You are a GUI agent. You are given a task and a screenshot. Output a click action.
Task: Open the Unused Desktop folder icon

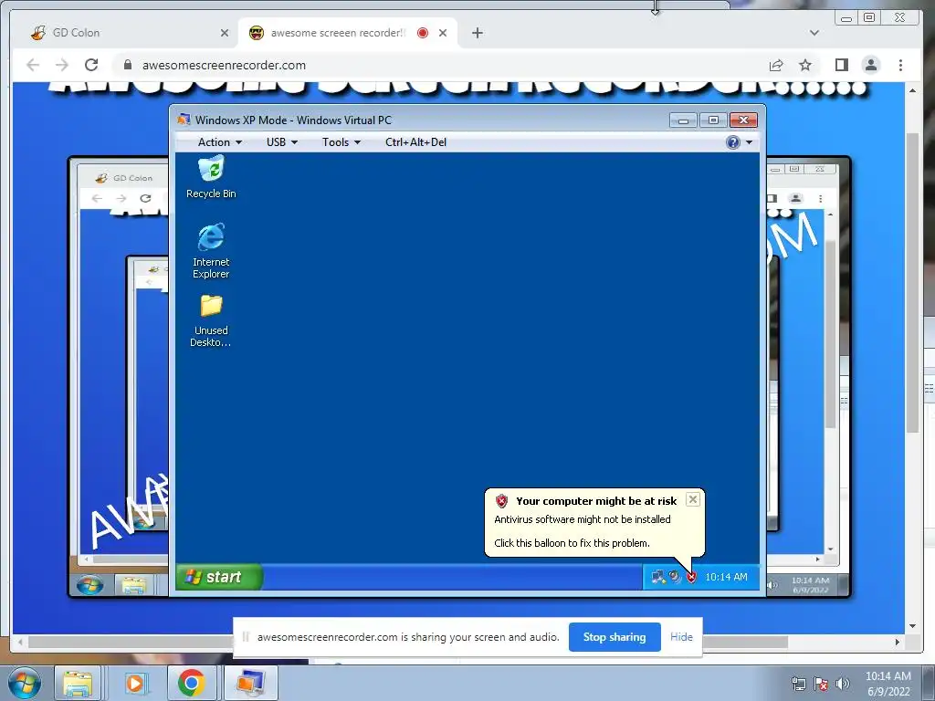(211, 320)
